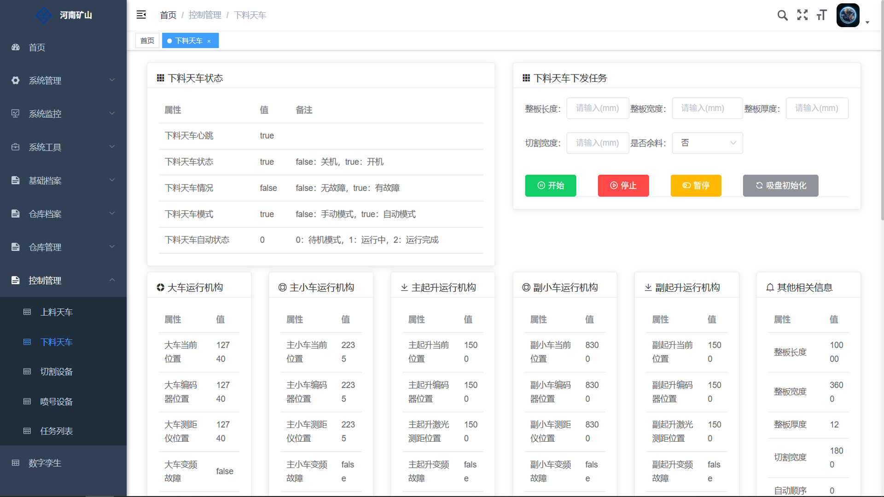The height and width of the screenshot is (497, 884).
Task: Click the 首页 dashboard sidebar icon
Action: [x=16, y=47]
